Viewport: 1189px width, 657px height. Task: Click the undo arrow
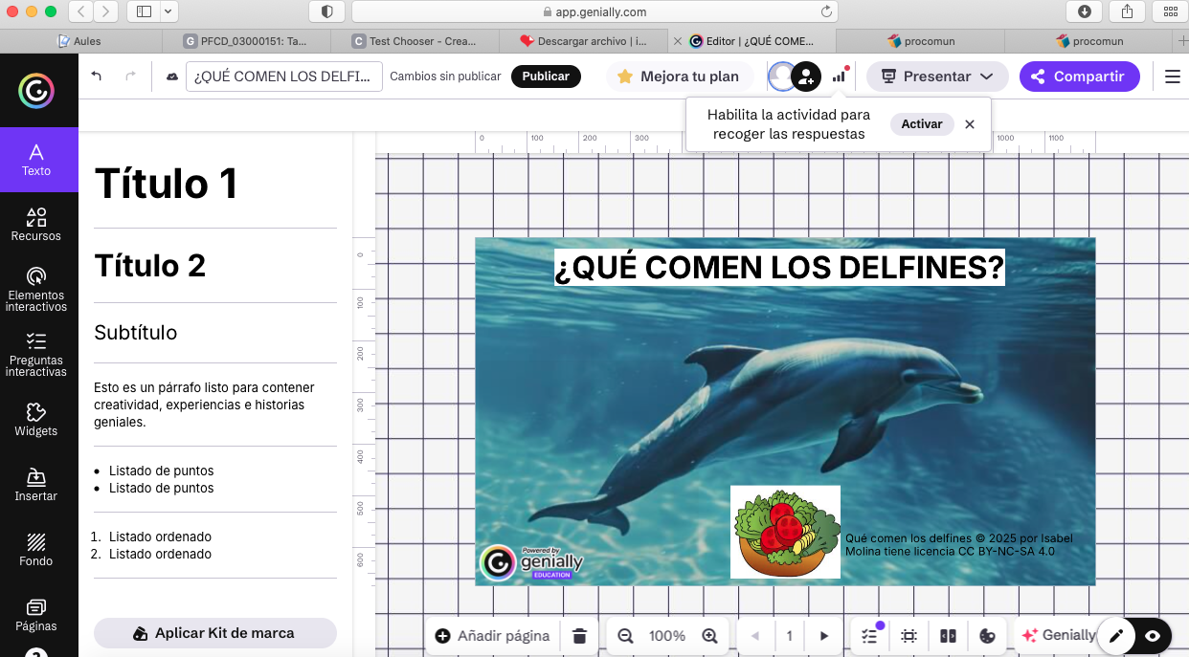(x=97, y=77)
